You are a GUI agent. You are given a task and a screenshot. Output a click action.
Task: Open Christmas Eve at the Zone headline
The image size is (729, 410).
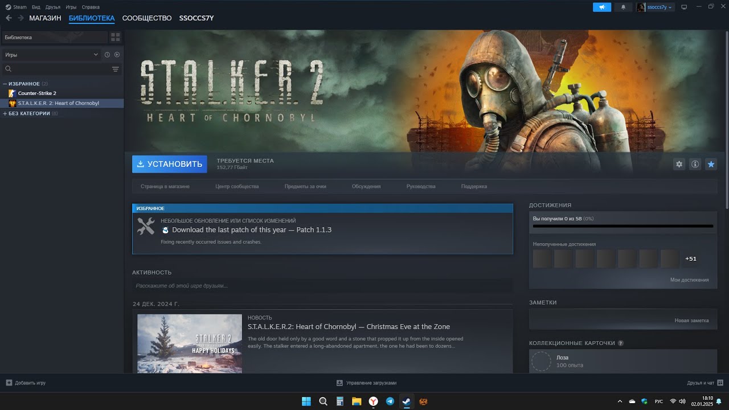point(349,327)
